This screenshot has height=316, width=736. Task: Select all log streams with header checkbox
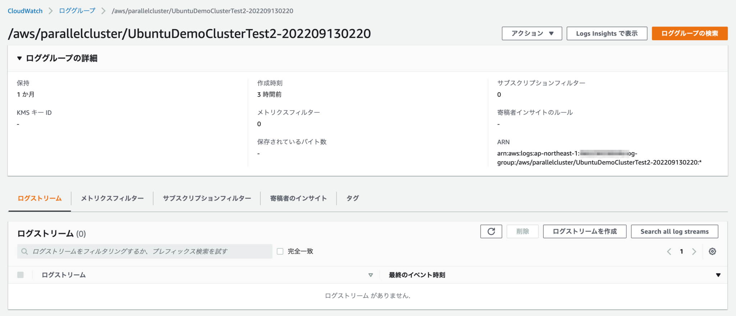pos(20,274)
